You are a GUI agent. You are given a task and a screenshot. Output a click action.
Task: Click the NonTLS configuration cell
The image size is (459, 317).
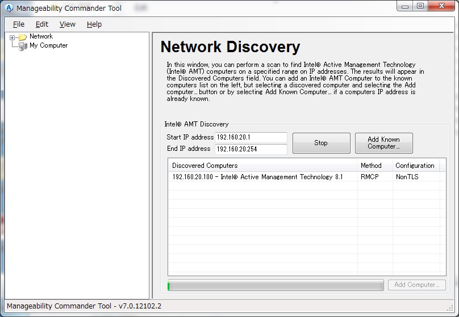point(407,177)
